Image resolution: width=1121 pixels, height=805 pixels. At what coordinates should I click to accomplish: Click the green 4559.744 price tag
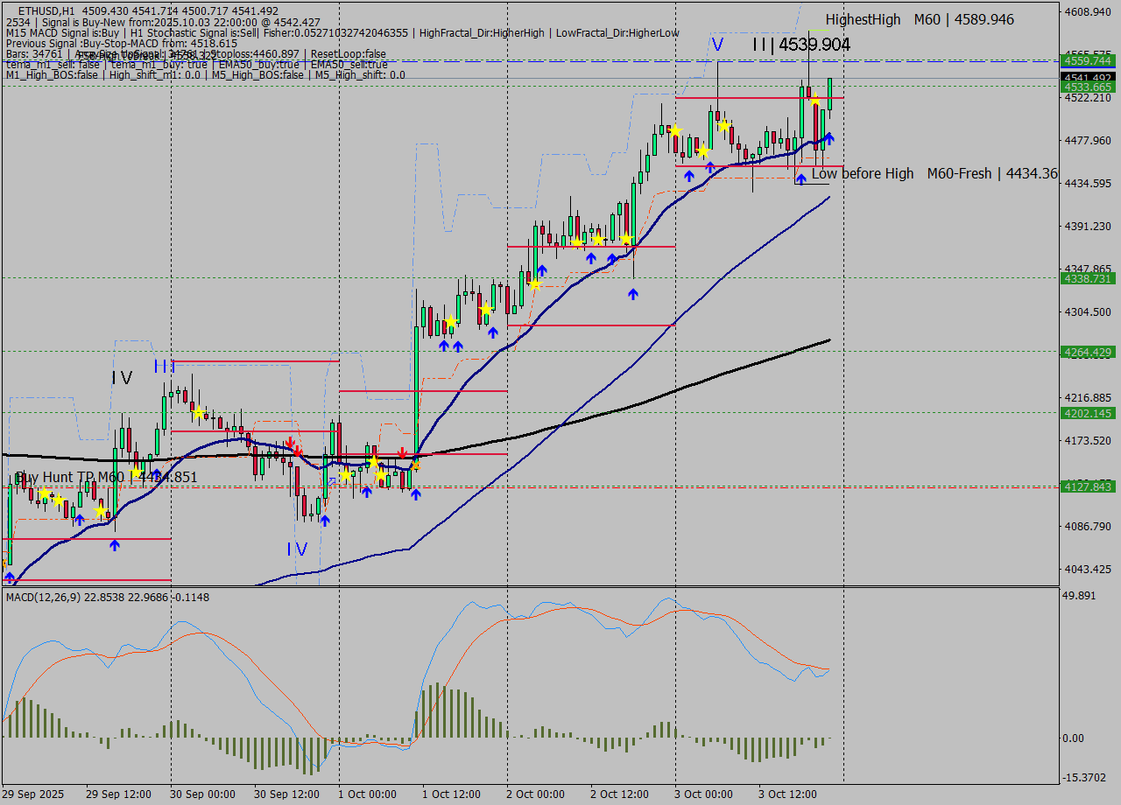[1087, 60]
